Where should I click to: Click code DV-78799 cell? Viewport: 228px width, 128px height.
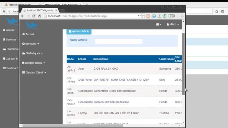click(x=71, y=80)
